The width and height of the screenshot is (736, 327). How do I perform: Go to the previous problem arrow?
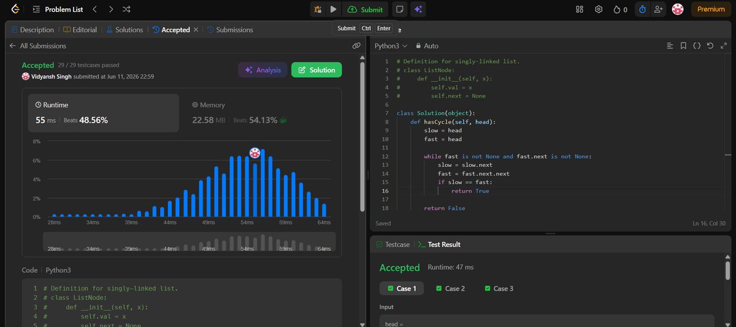[x=94, y=9]
